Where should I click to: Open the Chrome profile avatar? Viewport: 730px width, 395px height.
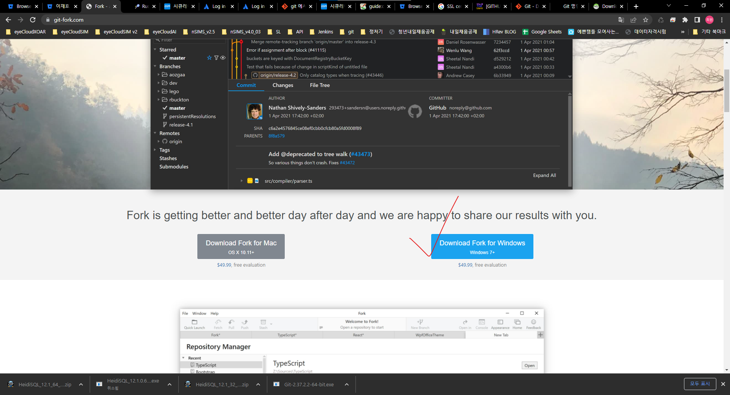[709, 20]
